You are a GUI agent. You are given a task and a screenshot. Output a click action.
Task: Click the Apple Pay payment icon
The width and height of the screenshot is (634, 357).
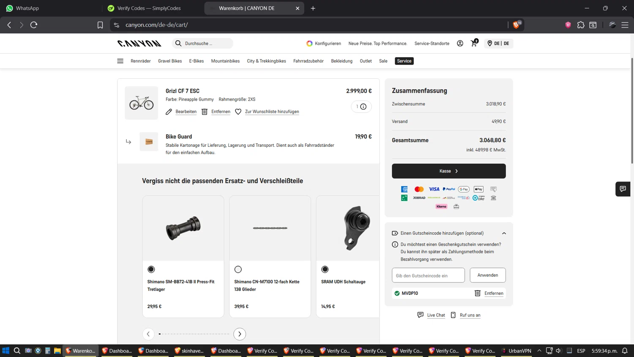click(x=478, y=189)
